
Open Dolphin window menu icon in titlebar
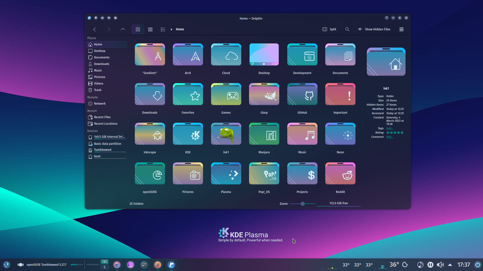89,18
